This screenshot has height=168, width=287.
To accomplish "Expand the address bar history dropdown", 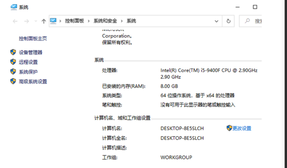I will click(218, 21).
